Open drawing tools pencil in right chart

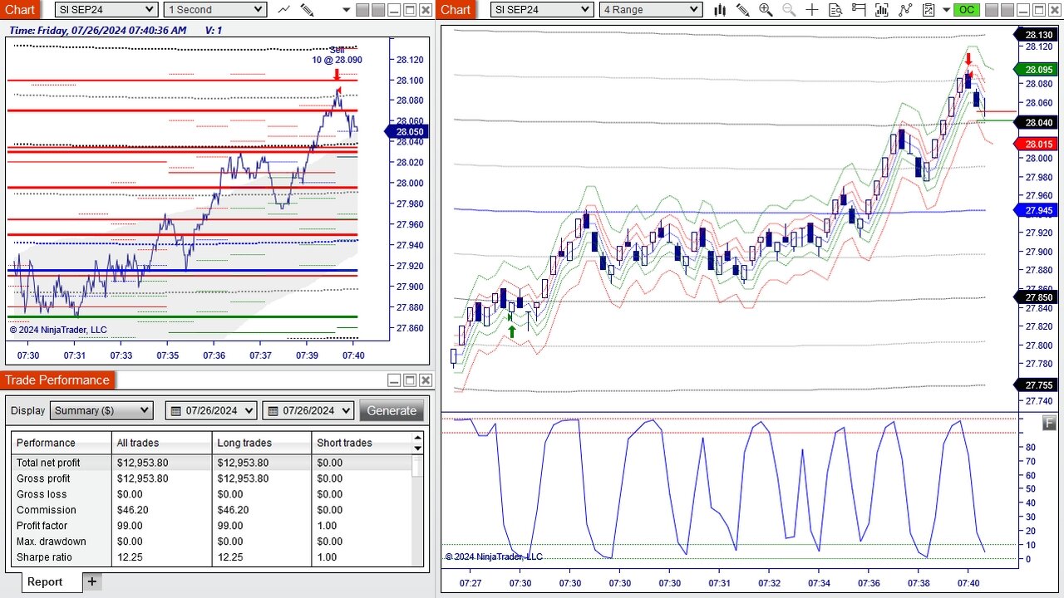point(742,10)
